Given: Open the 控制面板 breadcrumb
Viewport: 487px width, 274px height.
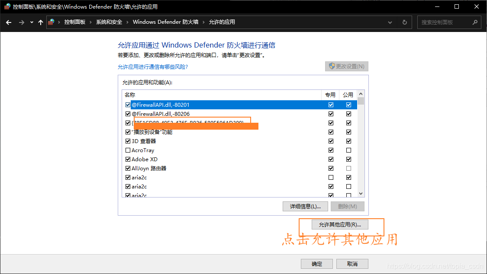Looking at the screenshot, I should tap(75, 22).
